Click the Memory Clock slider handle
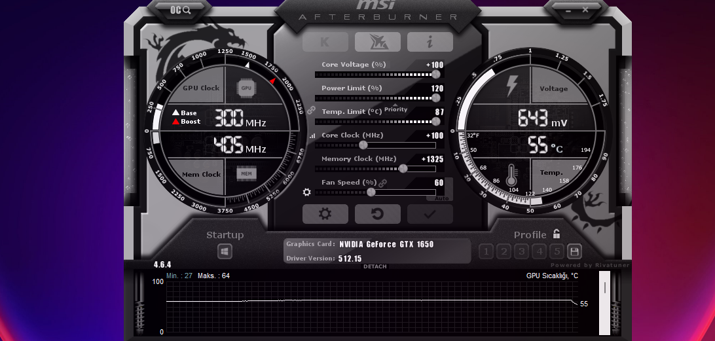This screenshot has width=715, height=341. 403,169
